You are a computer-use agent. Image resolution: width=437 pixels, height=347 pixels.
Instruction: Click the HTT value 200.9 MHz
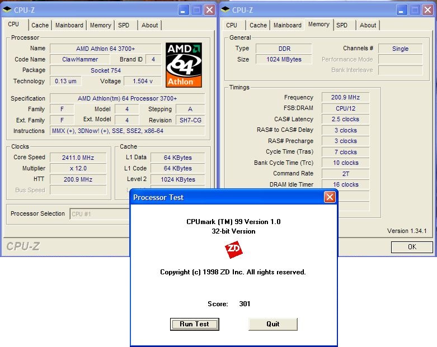[78, 179]
